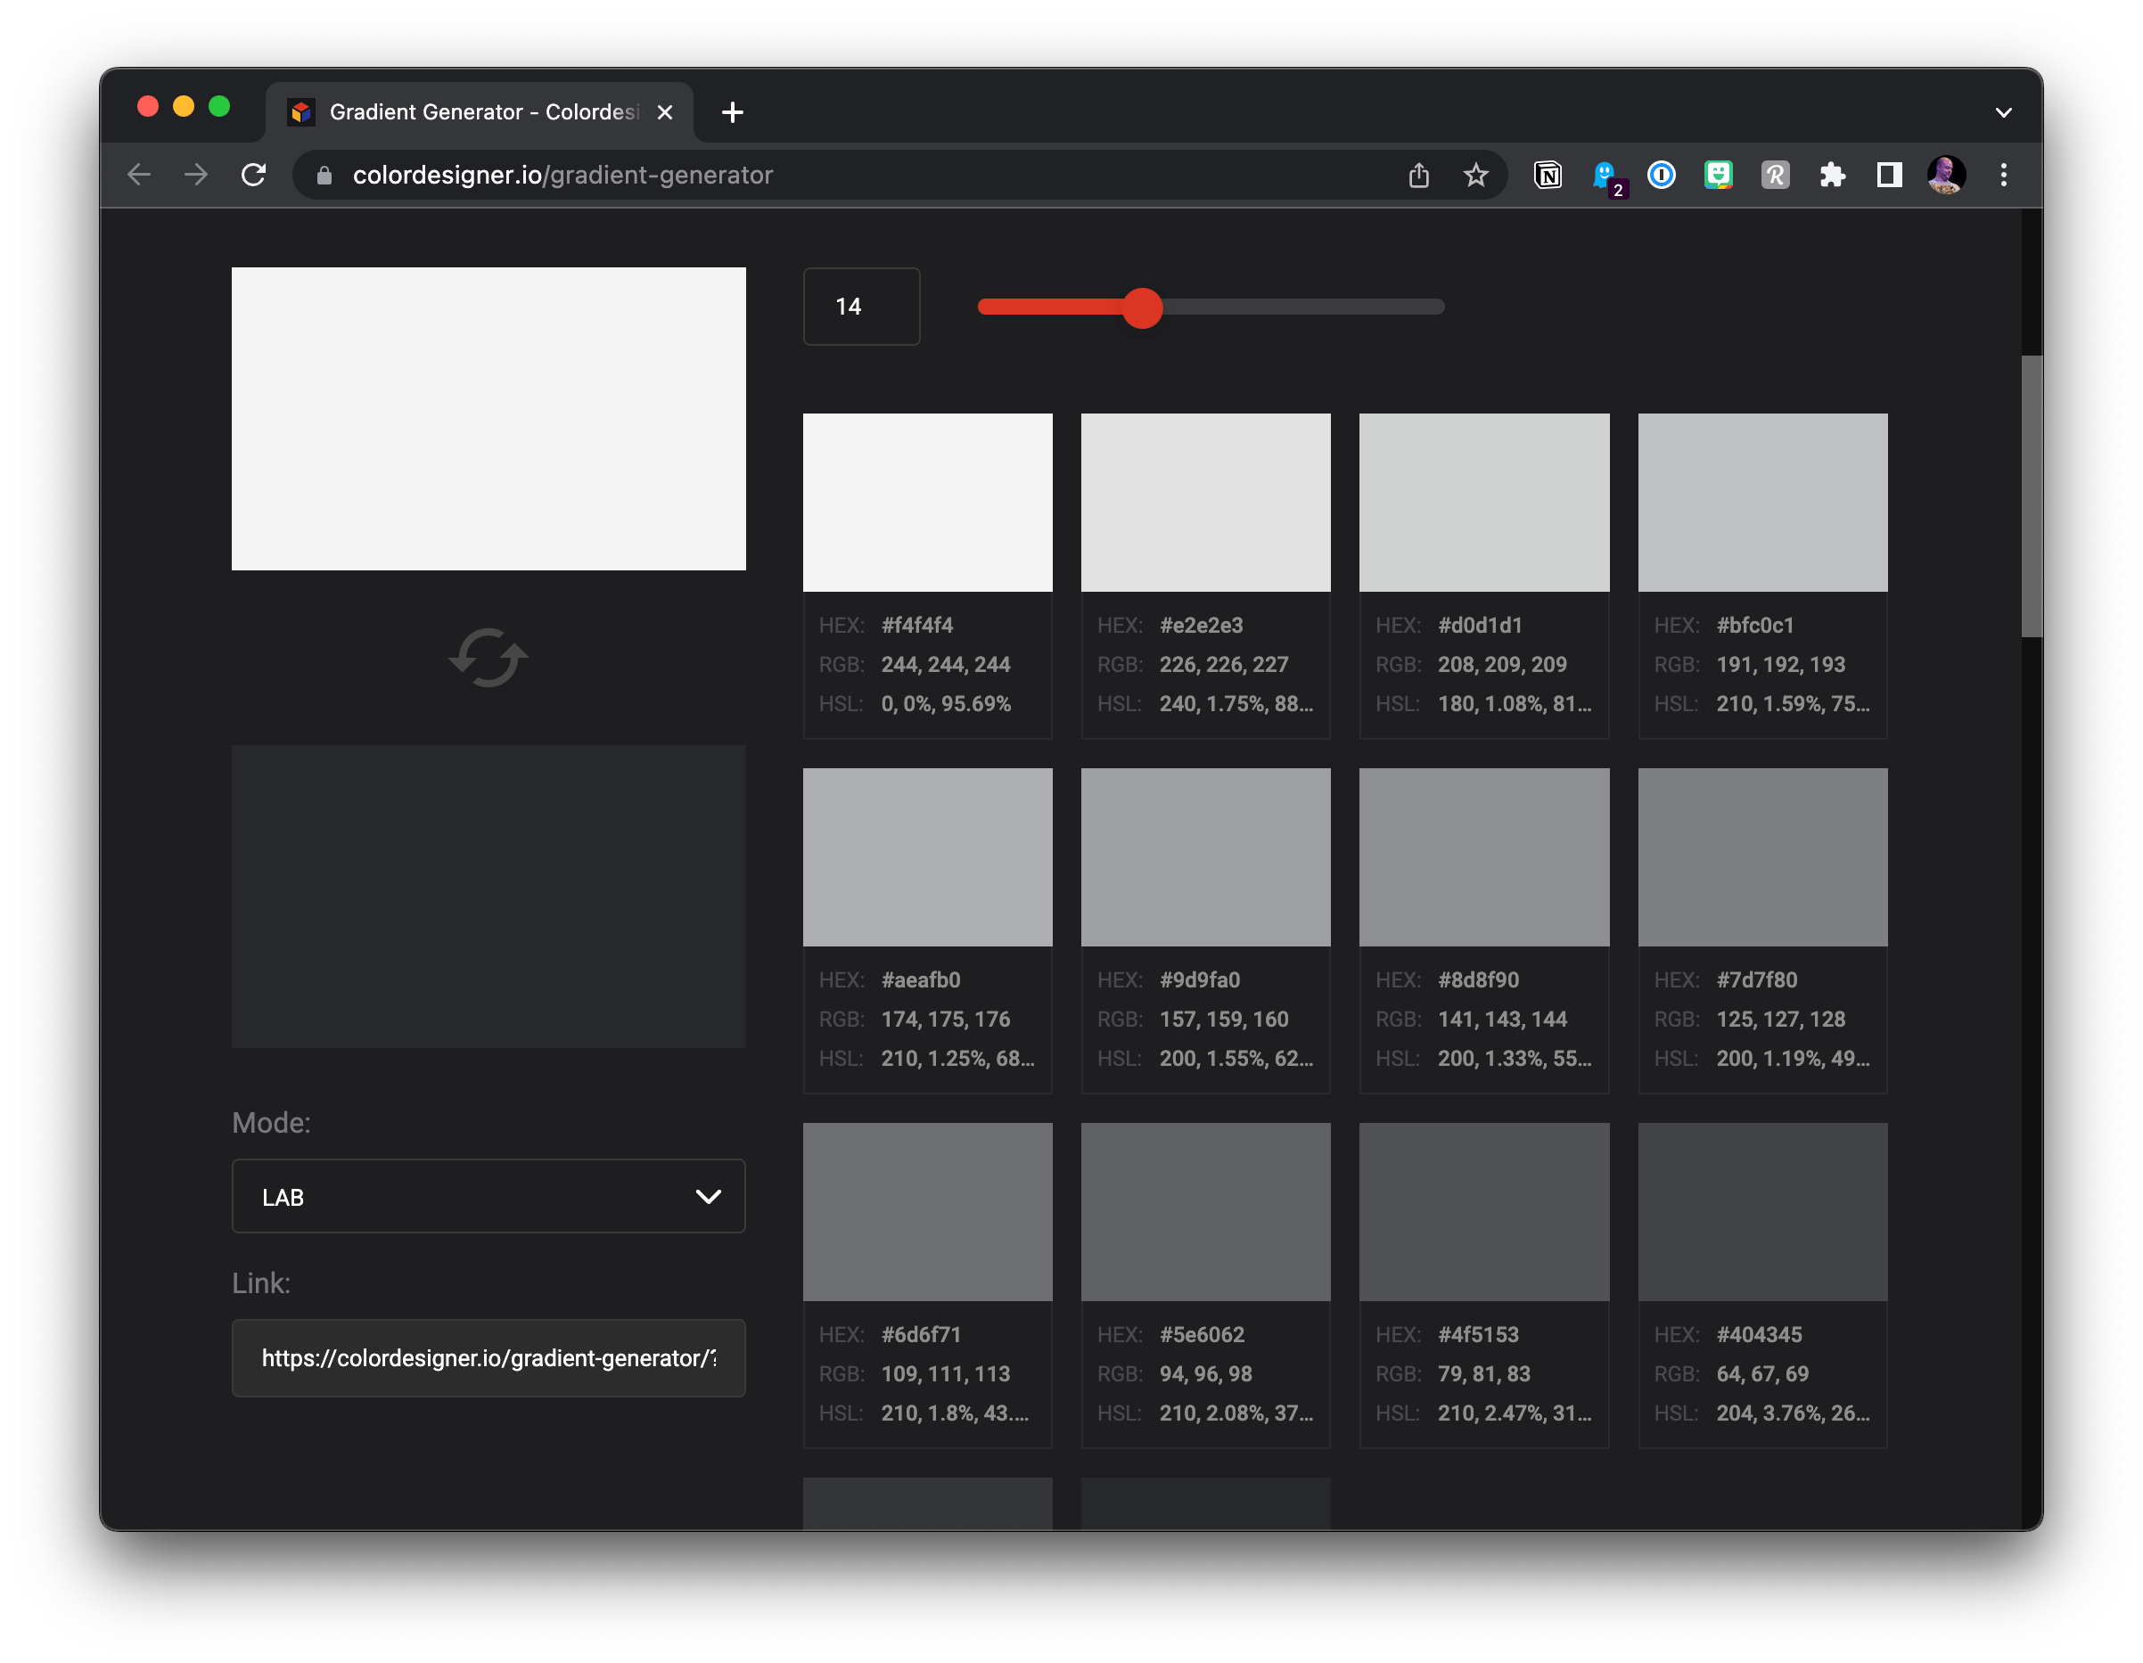
Task: Open the user profile avatar menu
Action: coord(1946,176)
